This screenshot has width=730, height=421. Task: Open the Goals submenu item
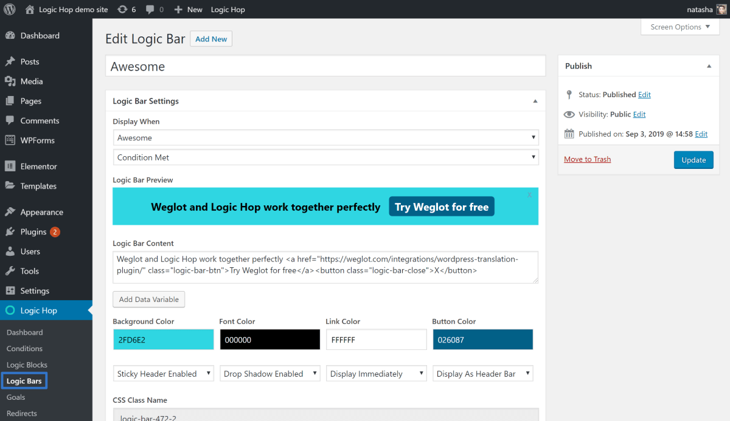(x=16, y=397)
